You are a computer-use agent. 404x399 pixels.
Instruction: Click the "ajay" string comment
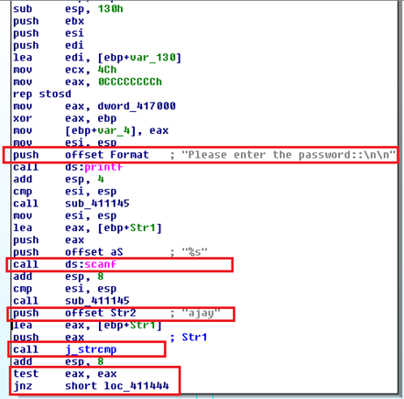click(x=201, y=313)
